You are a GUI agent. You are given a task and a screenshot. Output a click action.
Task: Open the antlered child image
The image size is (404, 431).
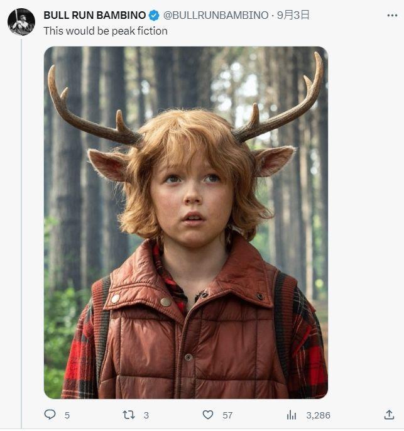(186, 222)
